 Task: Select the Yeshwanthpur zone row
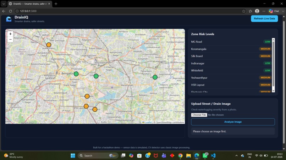[x=231, y=78]
